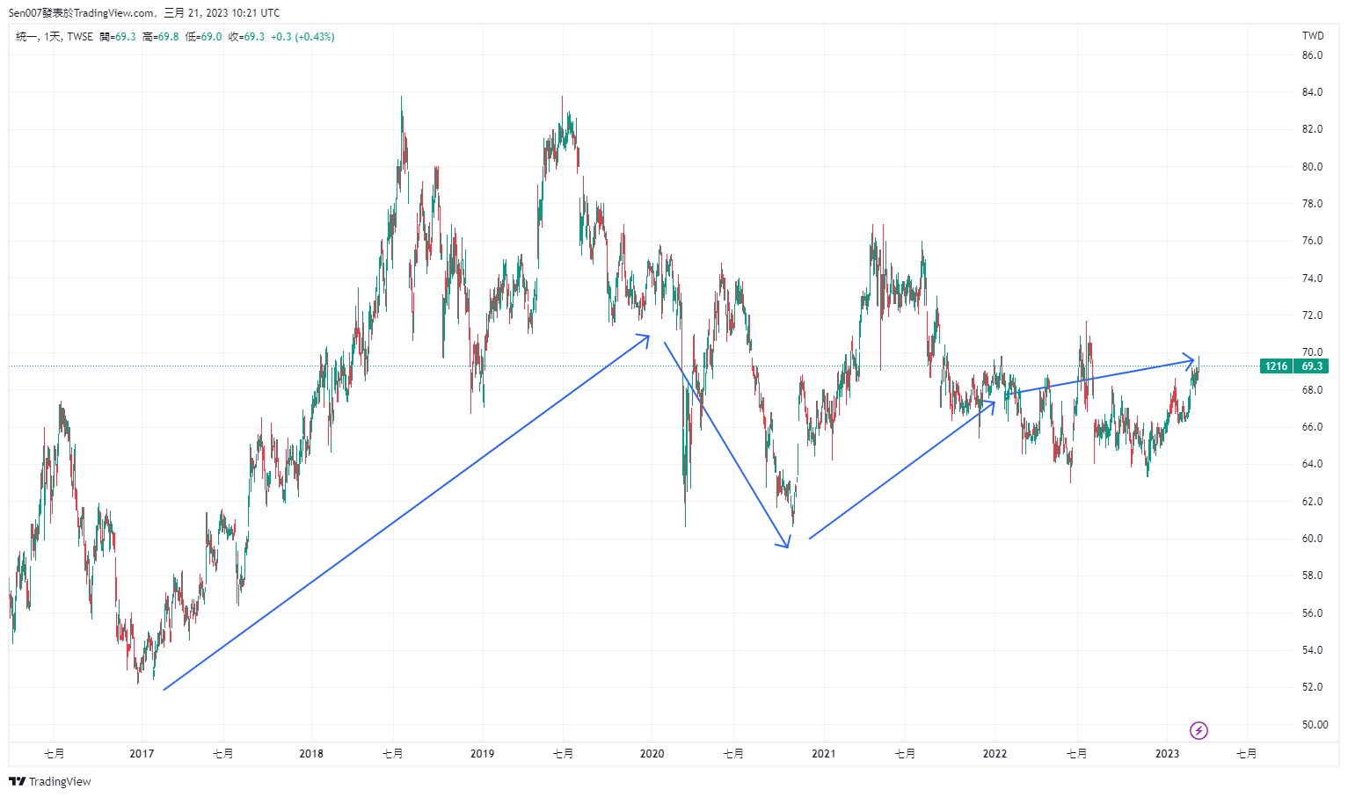Select the green 69.3 current price tag
The height and width of the screenshot is (797, 1348).
coord(1311,366)
